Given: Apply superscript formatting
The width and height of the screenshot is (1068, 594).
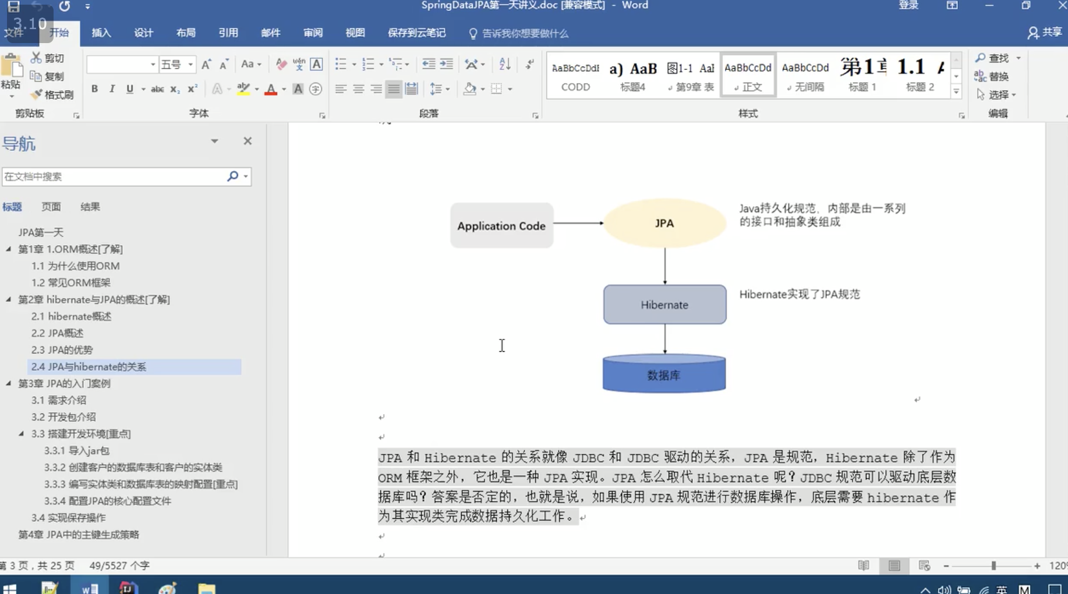Looking at the screenshot, I should pyautogui.click(x=192, y=89).
